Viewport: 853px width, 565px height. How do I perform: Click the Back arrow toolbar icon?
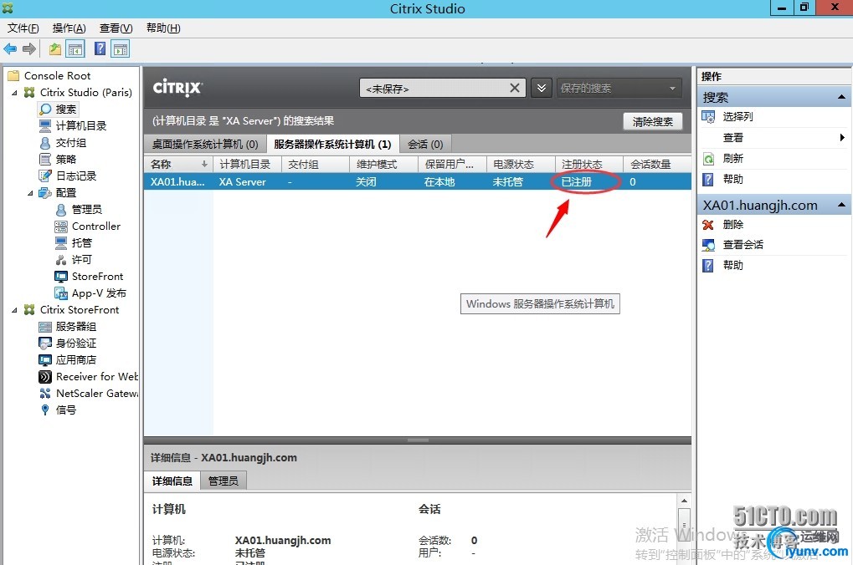coord(10,48)
